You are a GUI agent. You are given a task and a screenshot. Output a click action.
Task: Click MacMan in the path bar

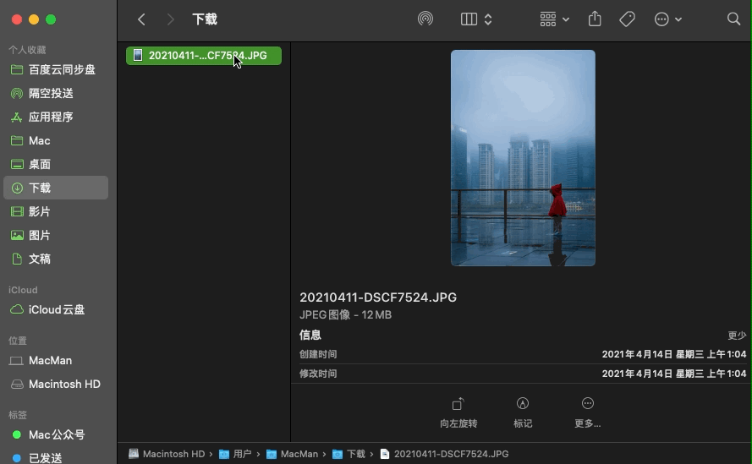click(x=292, y=454)
